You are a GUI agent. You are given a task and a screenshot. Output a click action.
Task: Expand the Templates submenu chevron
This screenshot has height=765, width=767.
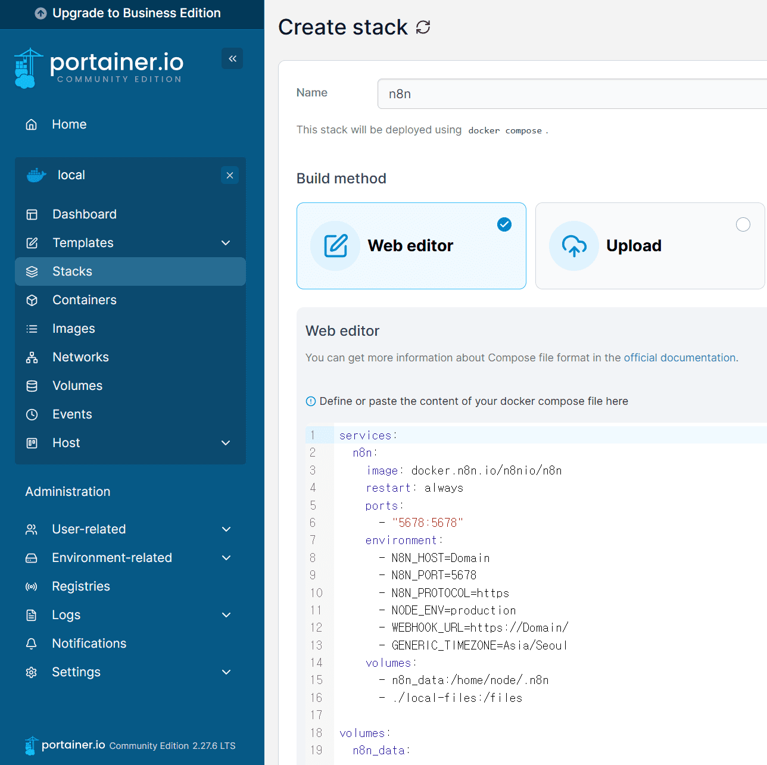pyautogui.click(x=226, y=243)
